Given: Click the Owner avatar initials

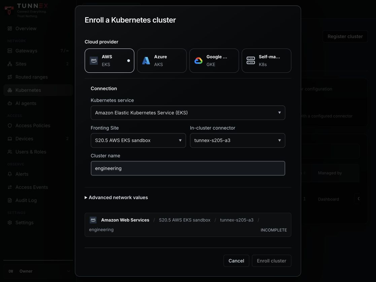Looking at the screenshot, I should [x=11, y=271].
